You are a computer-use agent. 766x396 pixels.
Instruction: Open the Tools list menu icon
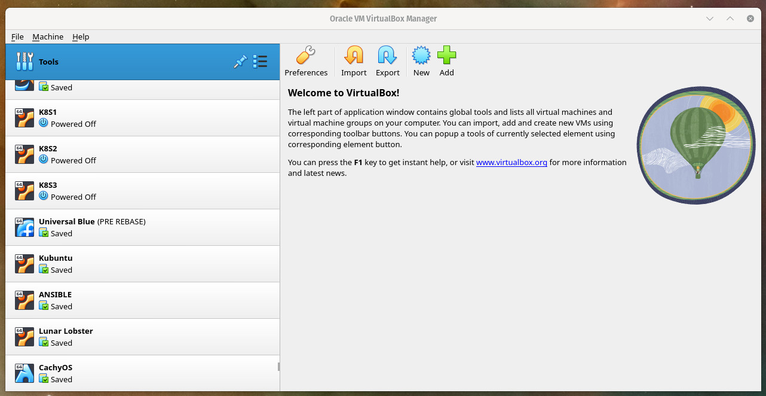(260, 62)
